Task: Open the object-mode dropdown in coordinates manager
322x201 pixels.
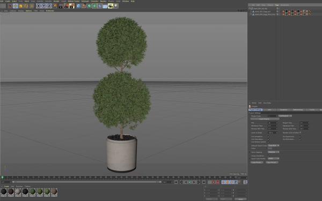Action: (x=211, y=199)
